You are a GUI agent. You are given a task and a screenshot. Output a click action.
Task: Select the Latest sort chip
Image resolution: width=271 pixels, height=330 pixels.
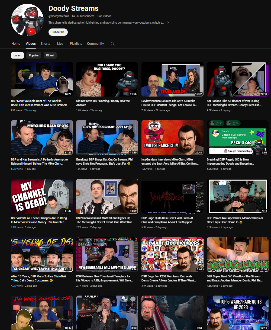tap(18, 55)
